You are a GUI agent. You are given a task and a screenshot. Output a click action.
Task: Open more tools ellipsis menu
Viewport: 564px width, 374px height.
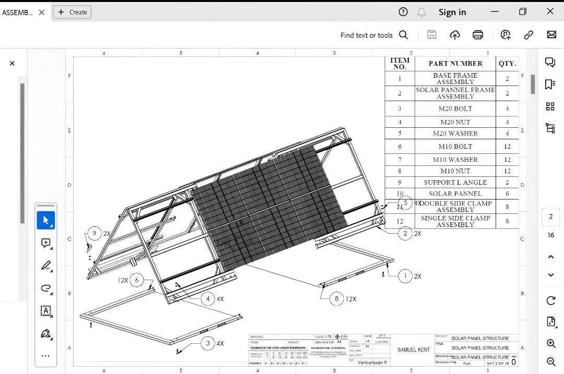pyautogui.click(x=45, y=356)
